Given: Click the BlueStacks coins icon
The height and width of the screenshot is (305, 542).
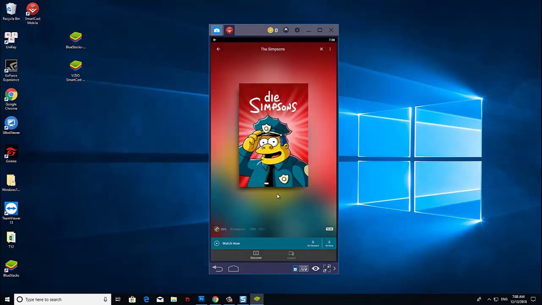Looking at the screenshot, I should (270, 30).
